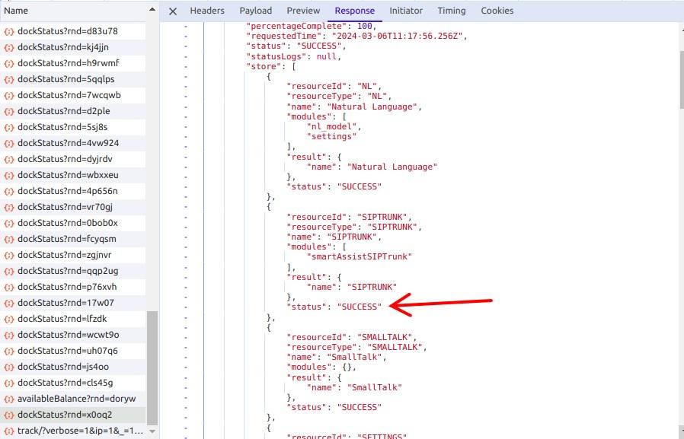The width and height of the screenshot is (684, 439).
Task: Click the JSON icon beside dockStatus?rnd=x0oq2
Action: tap(9, 415)
